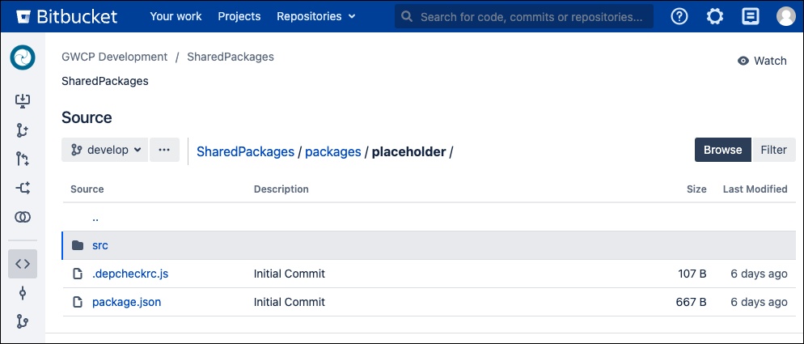Open SharedPackages link in source path

point(246,151)
